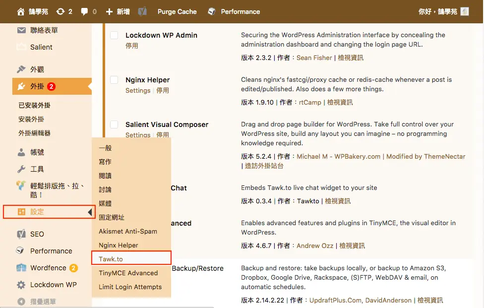Click Purge Cache in admin bar
Image resolution: width=484 pixels, height=308 pixels.
(177, 12)
